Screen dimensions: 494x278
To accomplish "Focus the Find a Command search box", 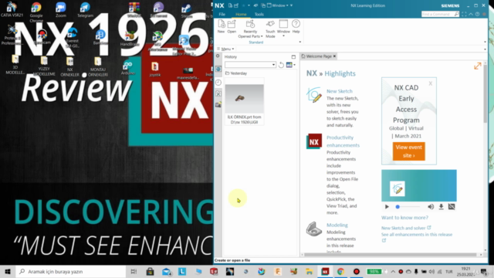I will (440, 14).
